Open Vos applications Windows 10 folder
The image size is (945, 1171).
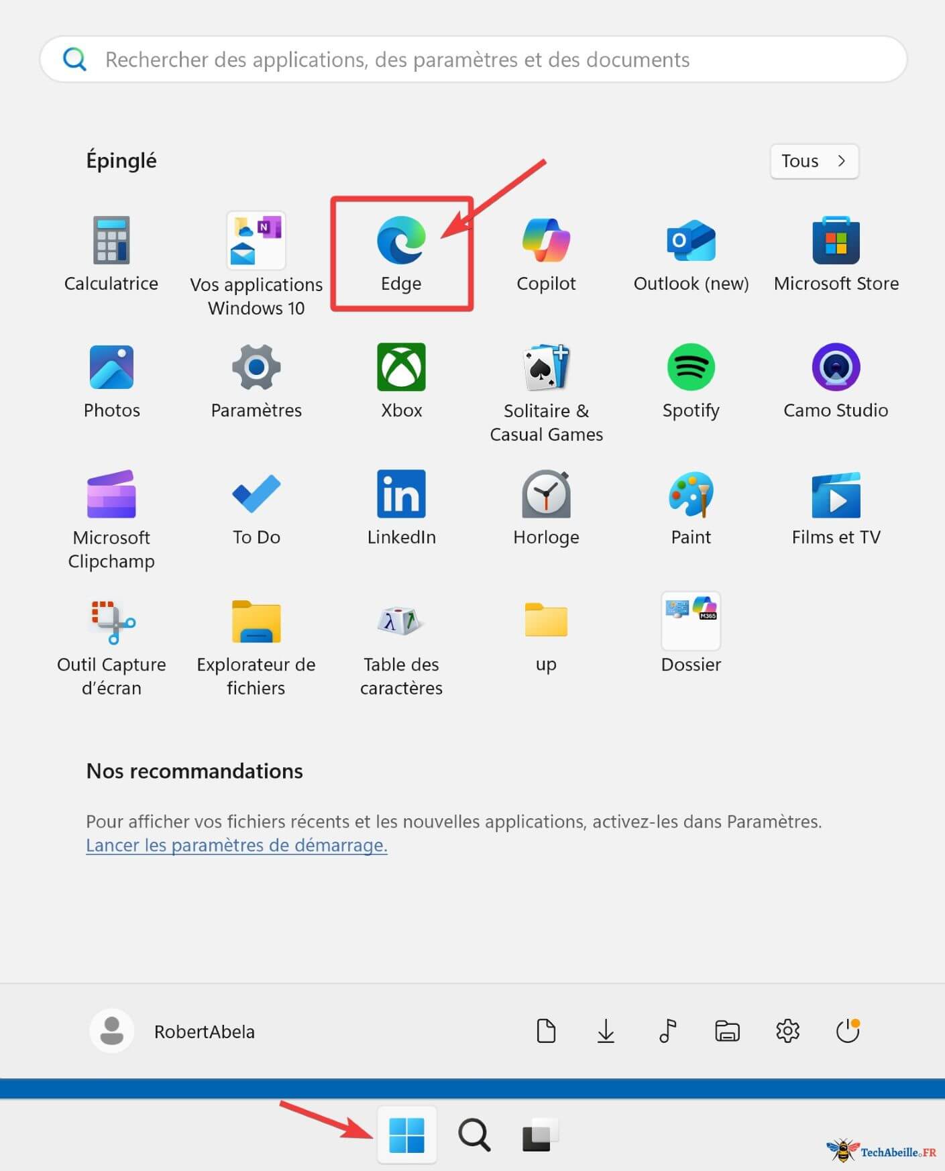(x=256, y=265)
